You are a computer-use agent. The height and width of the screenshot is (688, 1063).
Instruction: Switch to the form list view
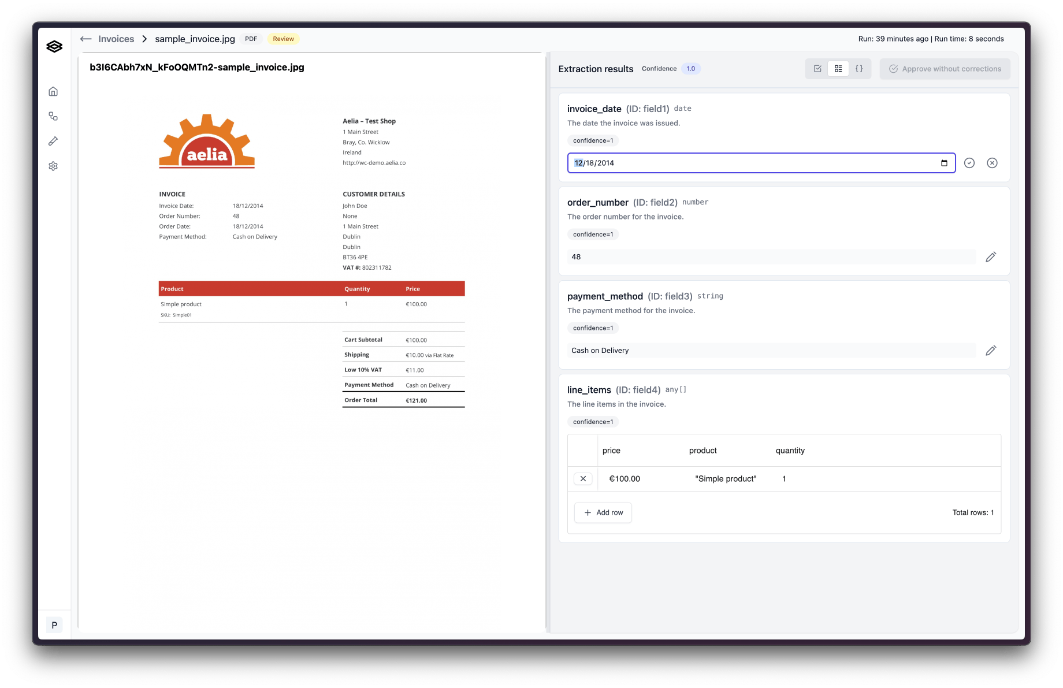(838, 69)
